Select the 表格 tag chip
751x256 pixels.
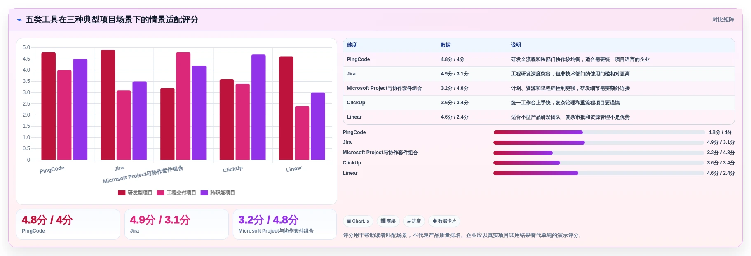(x=388, y=221)
